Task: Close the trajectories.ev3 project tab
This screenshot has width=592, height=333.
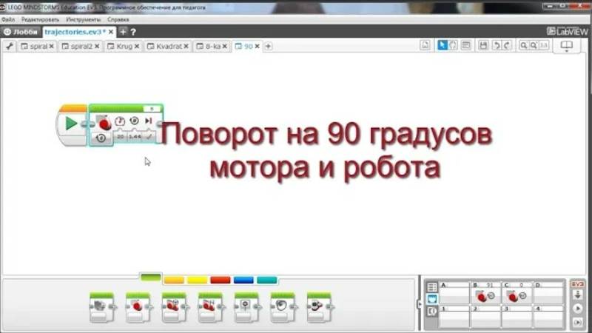Action: click(x=110, y=32)
